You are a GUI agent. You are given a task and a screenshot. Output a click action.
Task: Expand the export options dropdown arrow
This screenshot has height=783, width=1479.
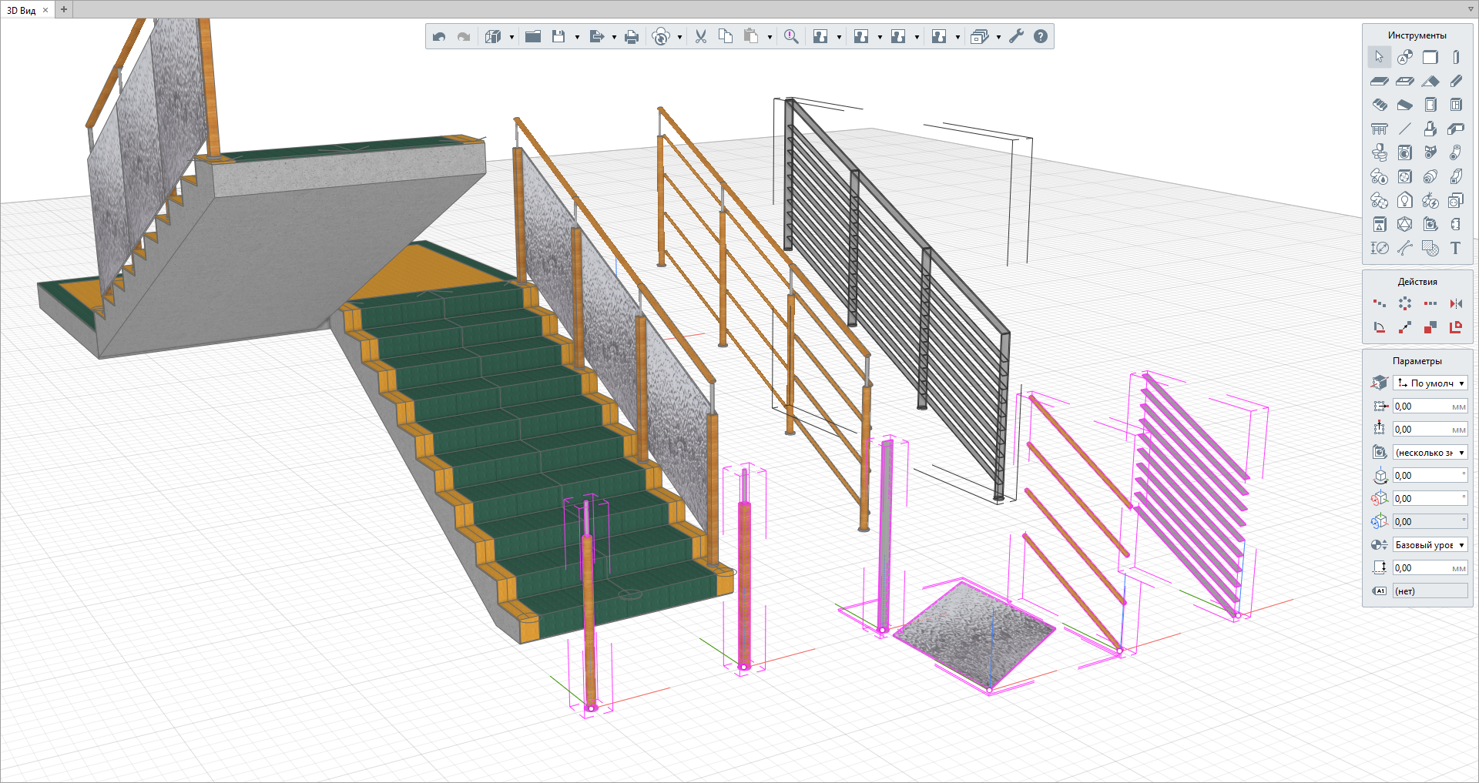point(614,37)
